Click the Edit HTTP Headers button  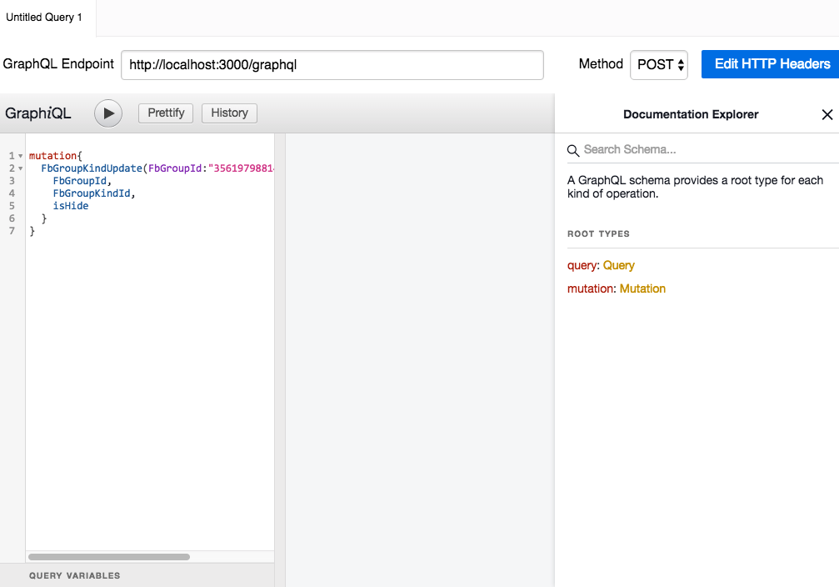[x=771, y=64]
